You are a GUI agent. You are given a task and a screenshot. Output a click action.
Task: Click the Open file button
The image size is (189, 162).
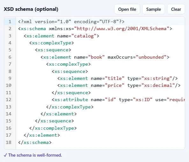(x=127, y=9)
